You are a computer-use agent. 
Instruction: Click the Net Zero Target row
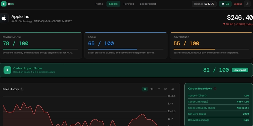click(218, 114)
